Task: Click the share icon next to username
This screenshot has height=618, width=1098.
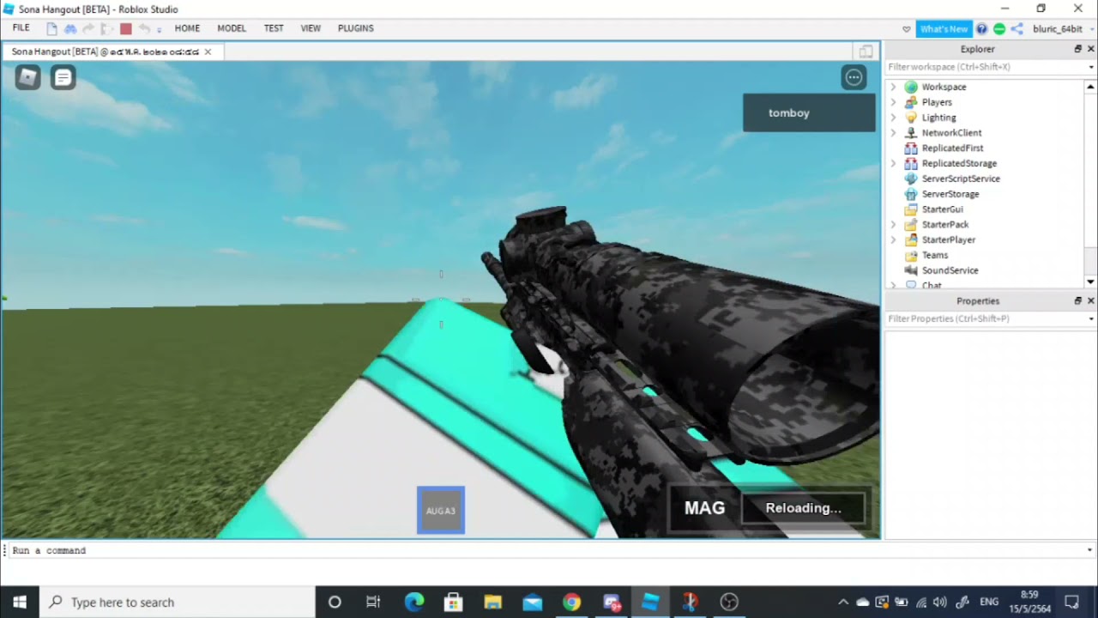Action: click(x=1017, y=29)
